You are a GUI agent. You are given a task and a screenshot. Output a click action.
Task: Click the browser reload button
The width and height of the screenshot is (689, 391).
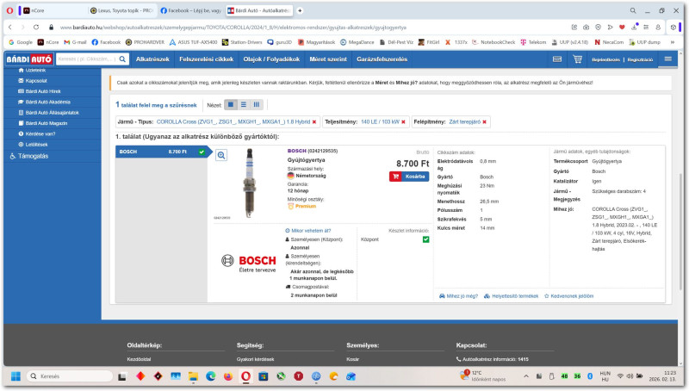pyautogui.click(x=36, y=28)
